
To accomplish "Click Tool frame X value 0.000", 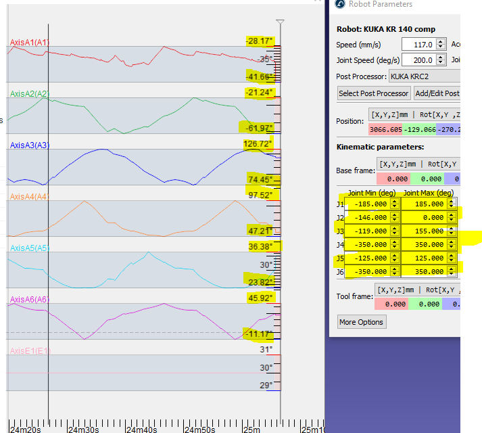I will click(x=391, y=304).
